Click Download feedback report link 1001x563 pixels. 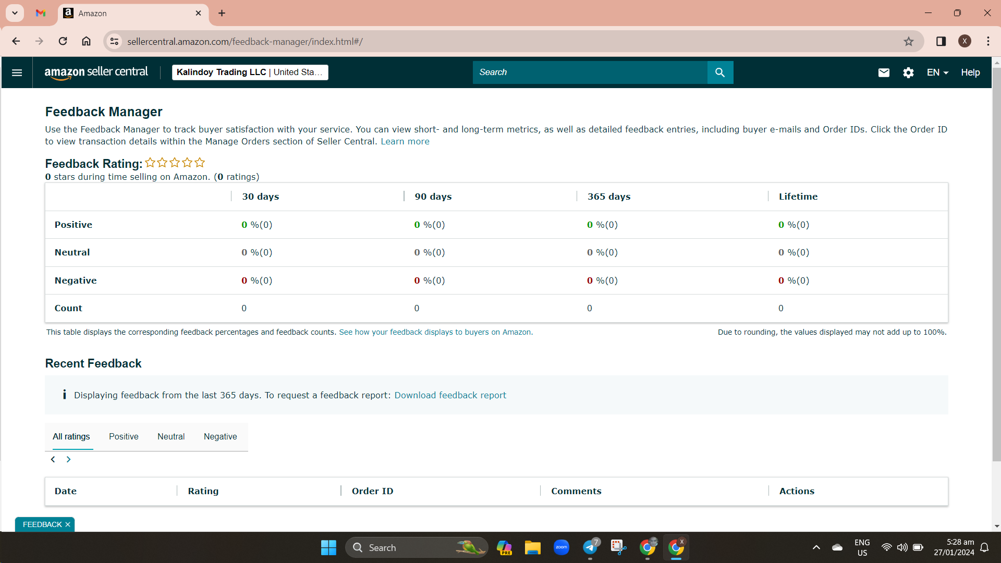tap(450, 395)
